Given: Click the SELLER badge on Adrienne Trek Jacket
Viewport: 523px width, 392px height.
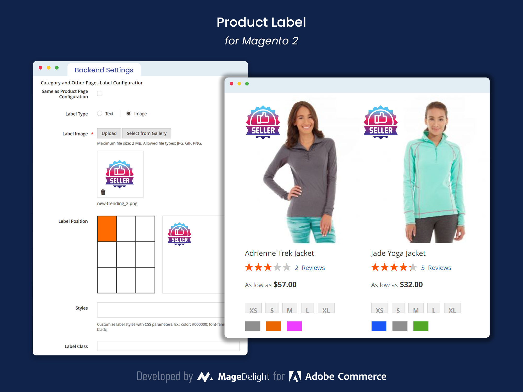Looking at the screenshot, I should pos(263,122).
